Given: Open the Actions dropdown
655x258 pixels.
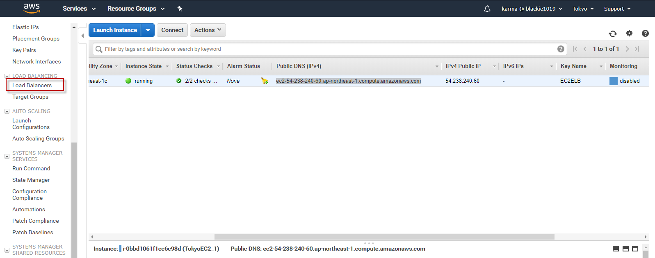Looking at the screenshot, I should click(208, 30).
